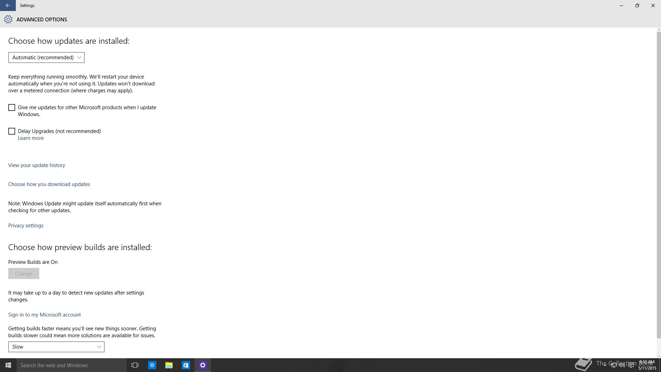Viewport: 661px width, 372px height.
Task: Open the volume tray icon
Action: [622, 365]
